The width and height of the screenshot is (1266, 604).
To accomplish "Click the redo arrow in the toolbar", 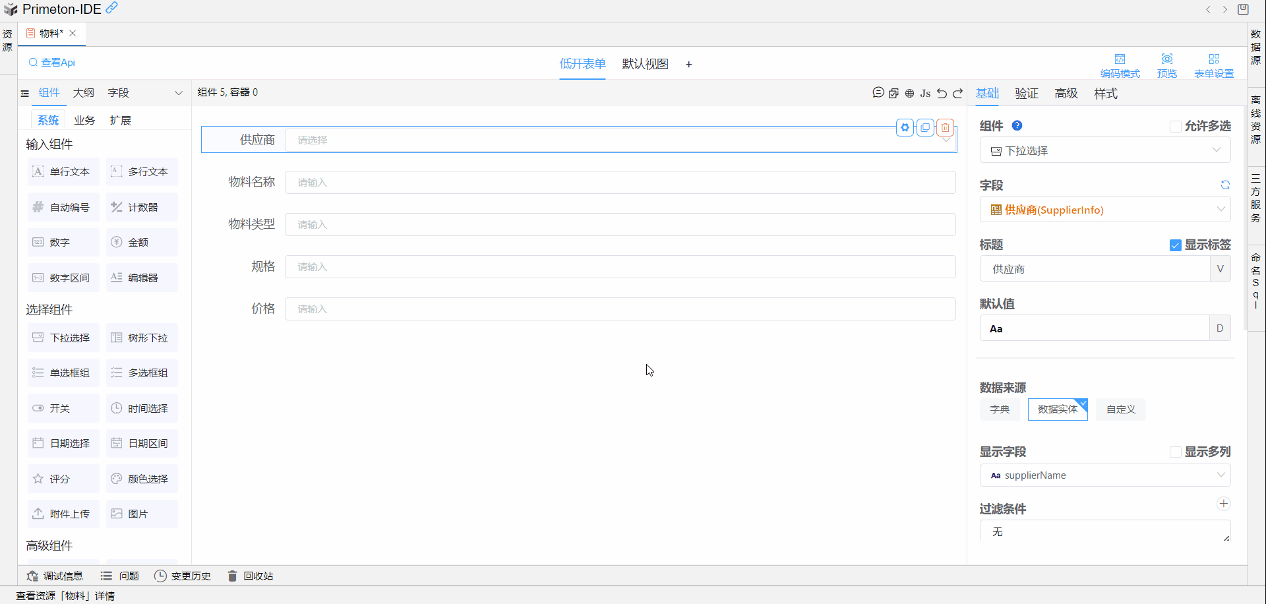I will point(958,93).
